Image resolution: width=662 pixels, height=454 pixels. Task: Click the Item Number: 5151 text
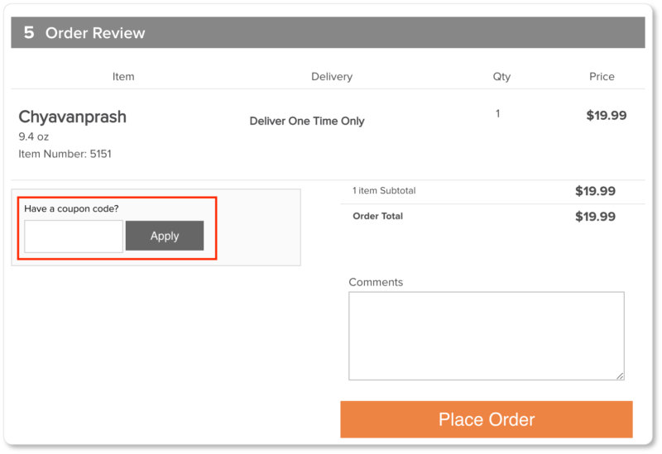(x=65, y=154)
